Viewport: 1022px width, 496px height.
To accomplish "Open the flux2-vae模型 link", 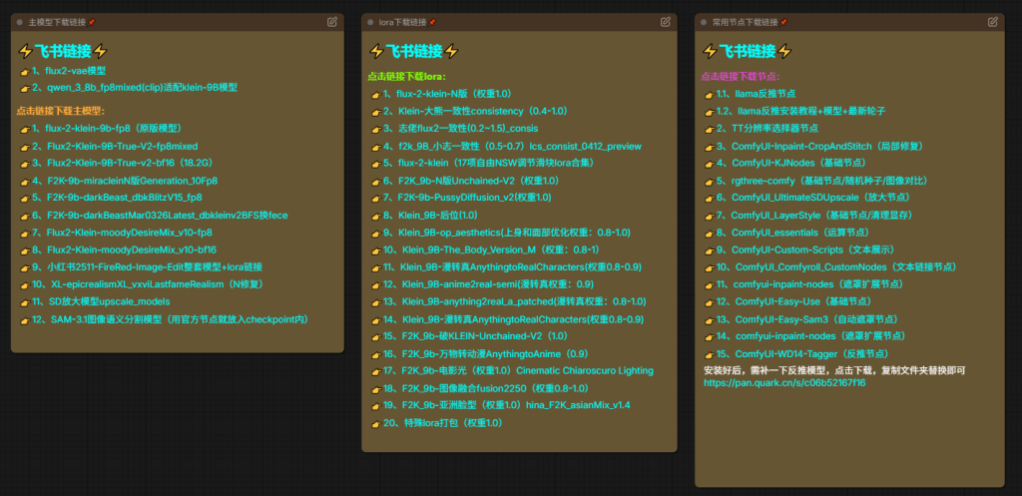I will (69, 71).
